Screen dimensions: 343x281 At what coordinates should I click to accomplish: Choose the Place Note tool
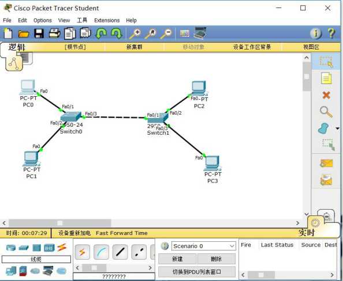[x=326, y=78]
